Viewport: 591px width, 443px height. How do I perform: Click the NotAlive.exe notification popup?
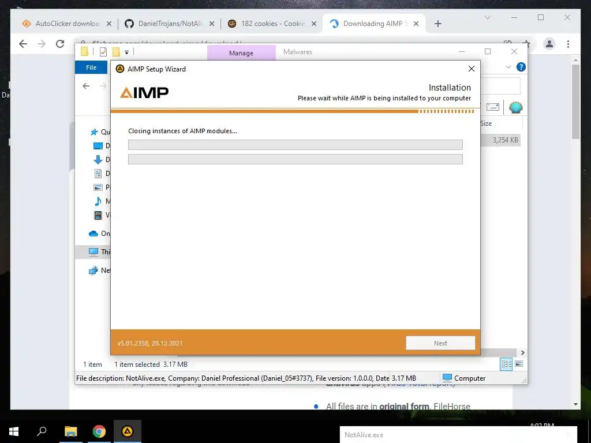click(x=458, y=434)
